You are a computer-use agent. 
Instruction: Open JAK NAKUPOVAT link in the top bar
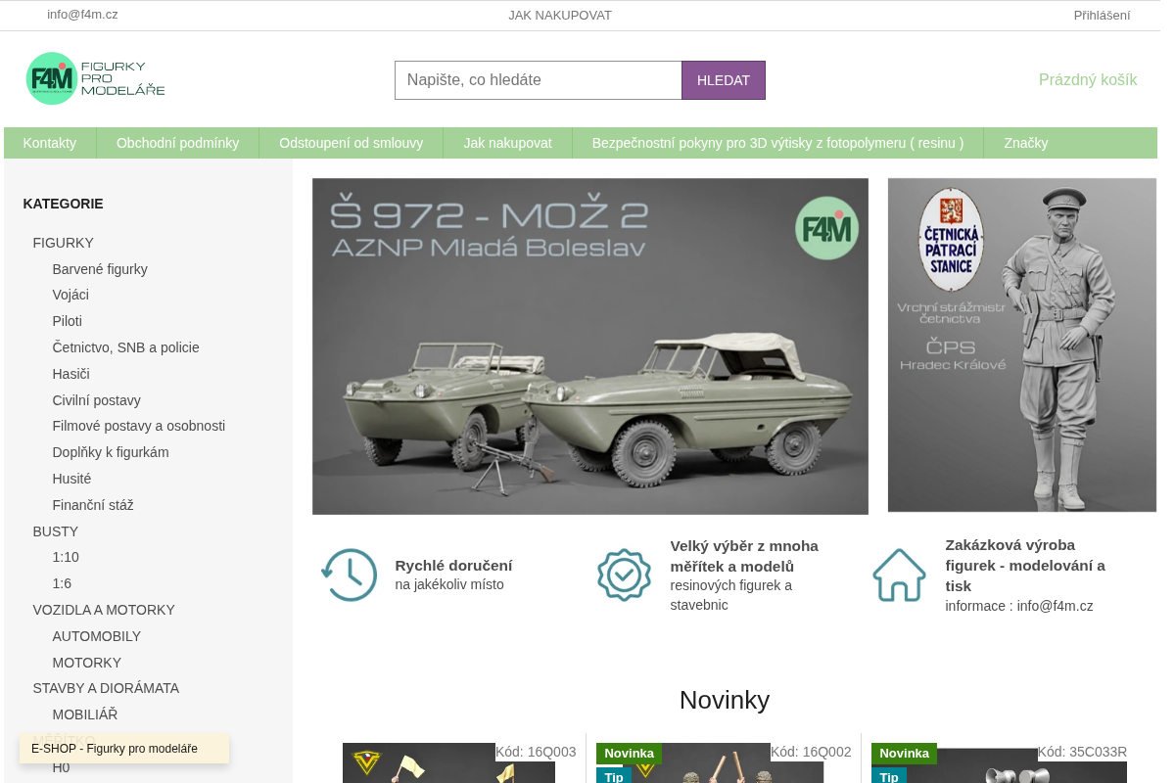[x=560, y=15]
